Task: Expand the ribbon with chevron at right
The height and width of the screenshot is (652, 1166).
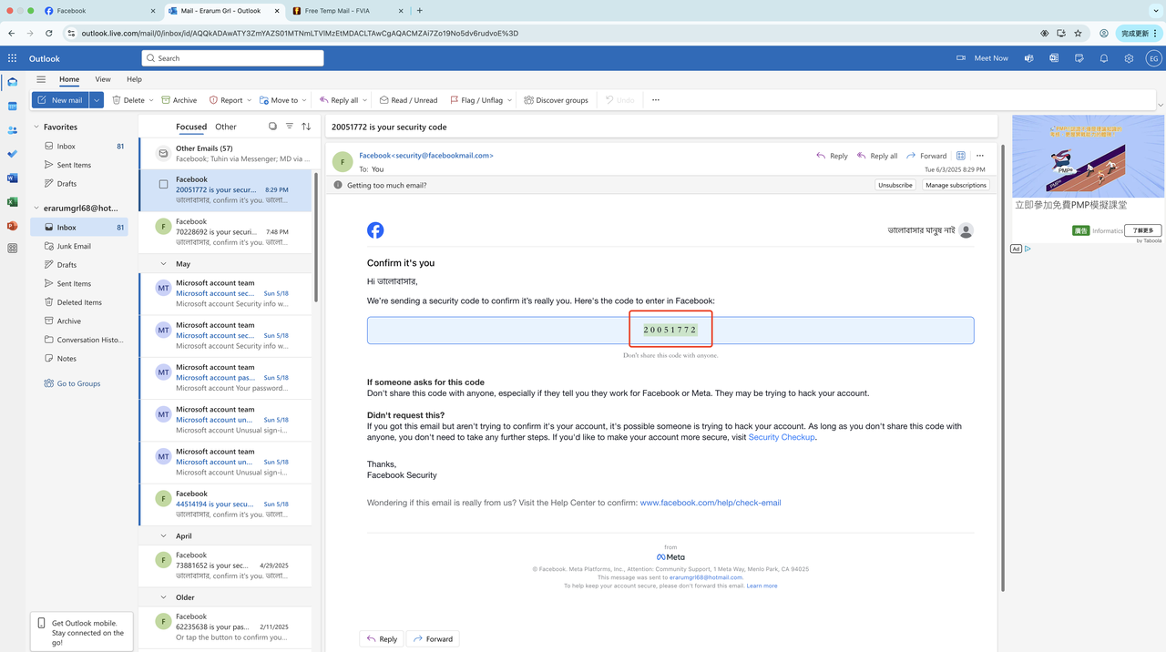Action: (x=1160, y=105)
